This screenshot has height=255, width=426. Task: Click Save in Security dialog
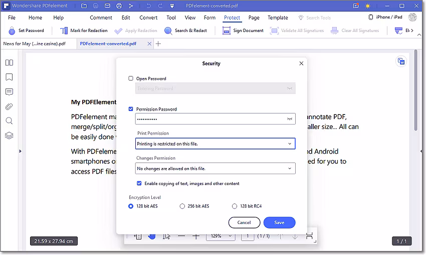tap(279, 222)
